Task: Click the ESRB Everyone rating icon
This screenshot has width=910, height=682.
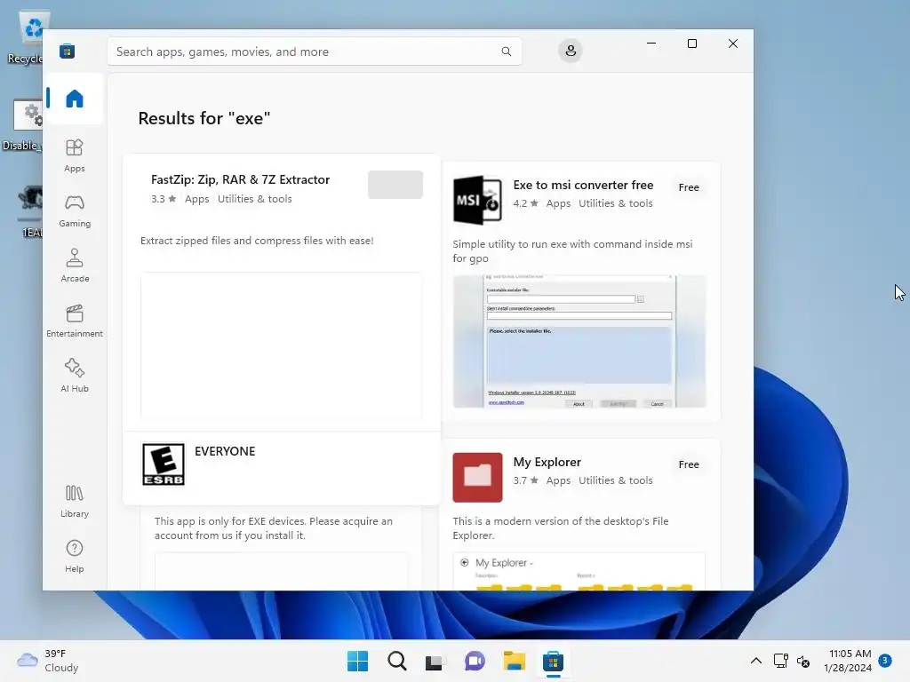Action: [x=164, y=464]
